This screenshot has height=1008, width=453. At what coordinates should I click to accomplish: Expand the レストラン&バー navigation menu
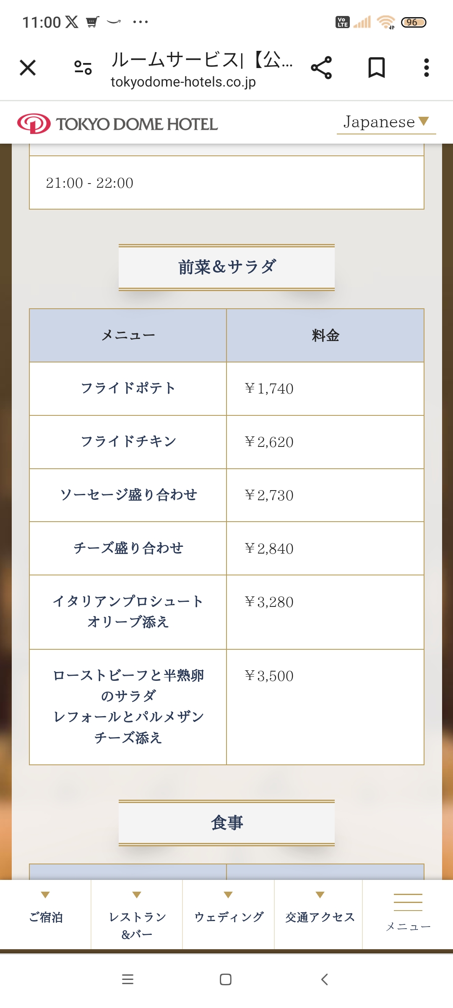137,916
